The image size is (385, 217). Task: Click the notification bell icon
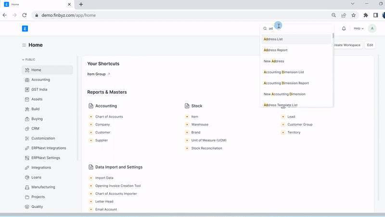click(x=344, y=28)
